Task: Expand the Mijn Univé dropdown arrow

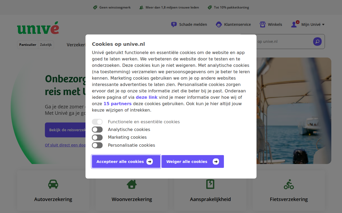Action: (x=323, y=24)
